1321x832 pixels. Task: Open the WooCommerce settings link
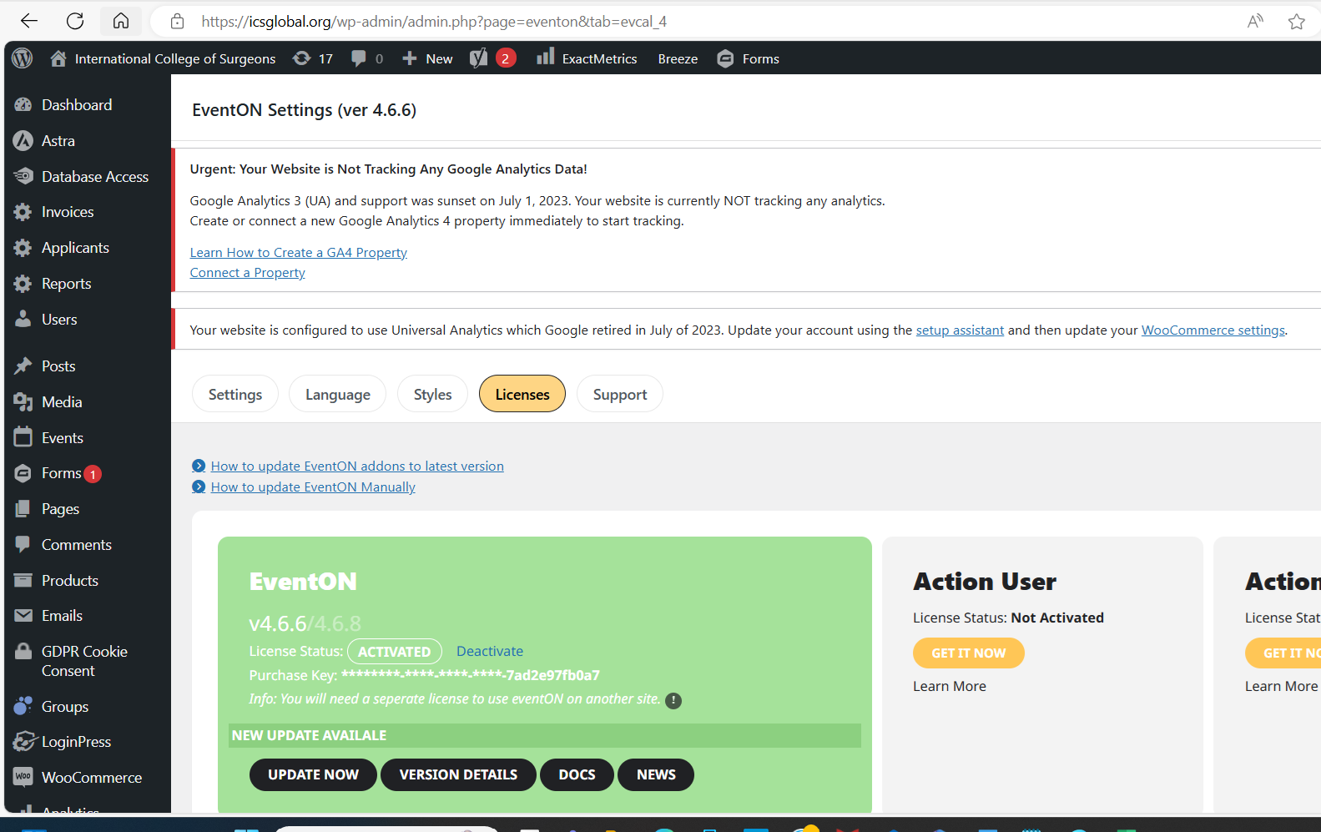click(x=1213, y=330)
